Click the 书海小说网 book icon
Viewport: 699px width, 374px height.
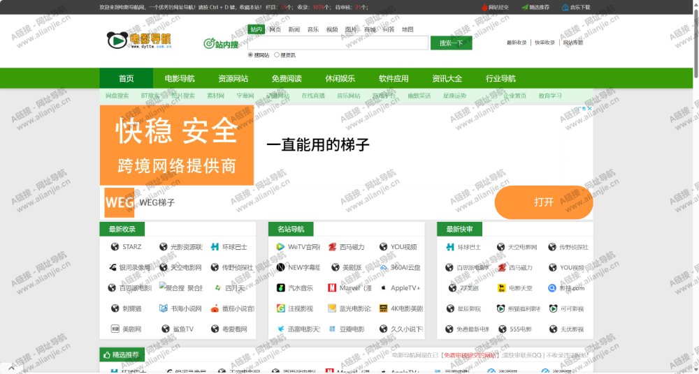(163, 308)
